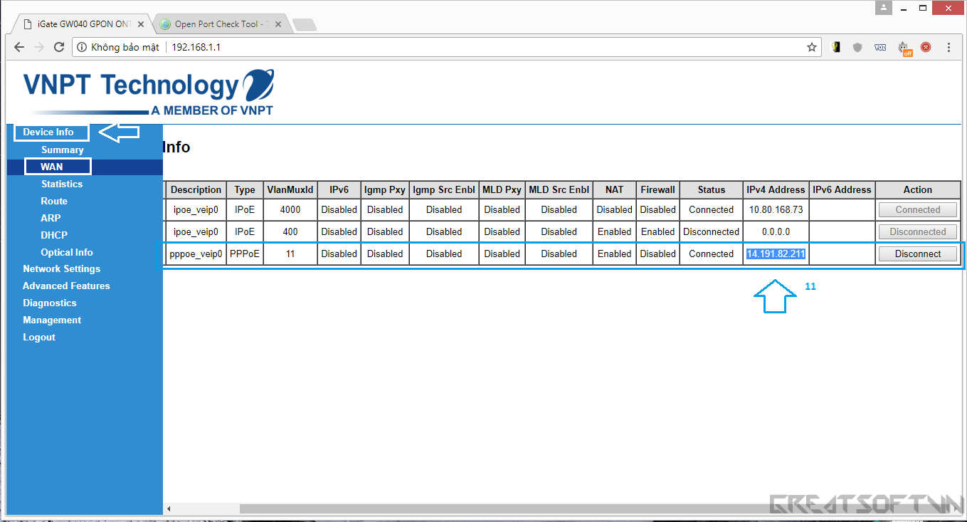Screen dimensions: 967x522
Task: Open the Chrome three-dot menu
Action: (949, 47)
